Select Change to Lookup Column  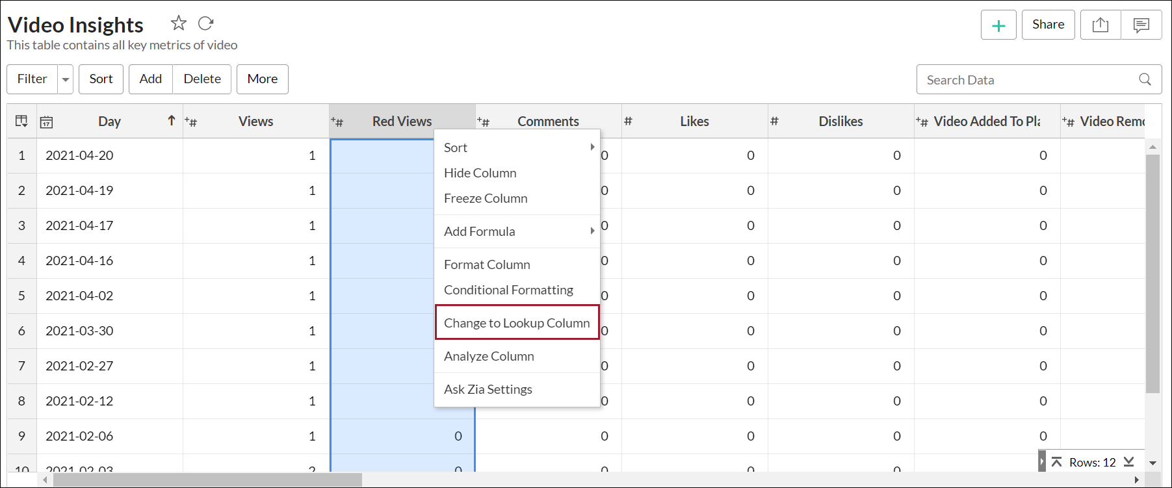(517, 323)
